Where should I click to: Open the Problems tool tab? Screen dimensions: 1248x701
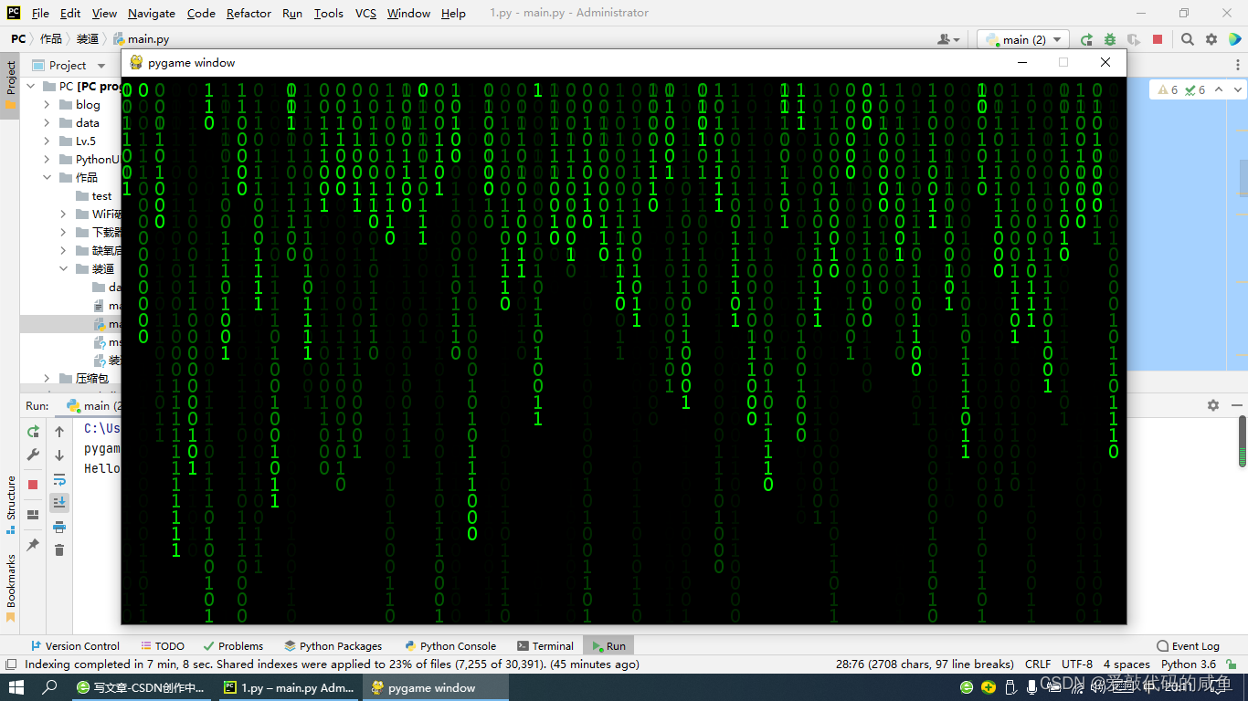point(233,645)
